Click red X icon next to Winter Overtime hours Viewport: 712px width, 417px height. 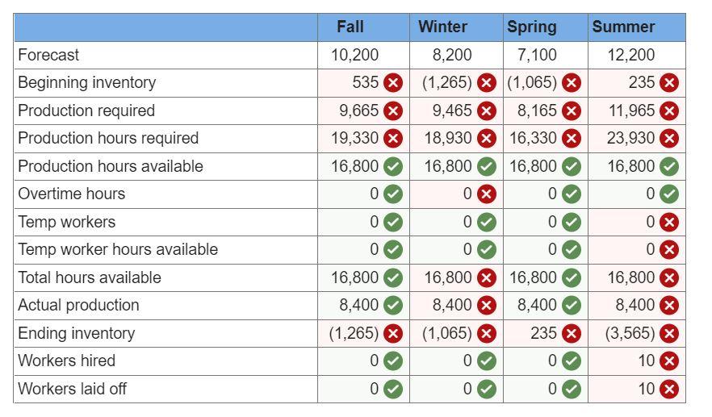pos(486,194)
